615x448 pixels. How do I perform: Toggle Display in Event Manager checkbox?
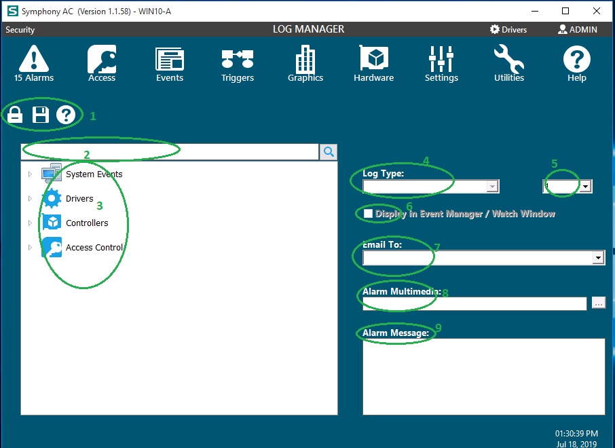pyautogui.click(x=368, y=213)
